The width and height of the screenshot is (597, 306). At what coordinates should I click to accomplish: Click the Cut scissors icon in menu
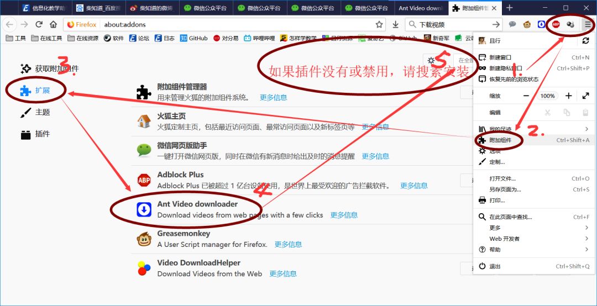(547, 113)
